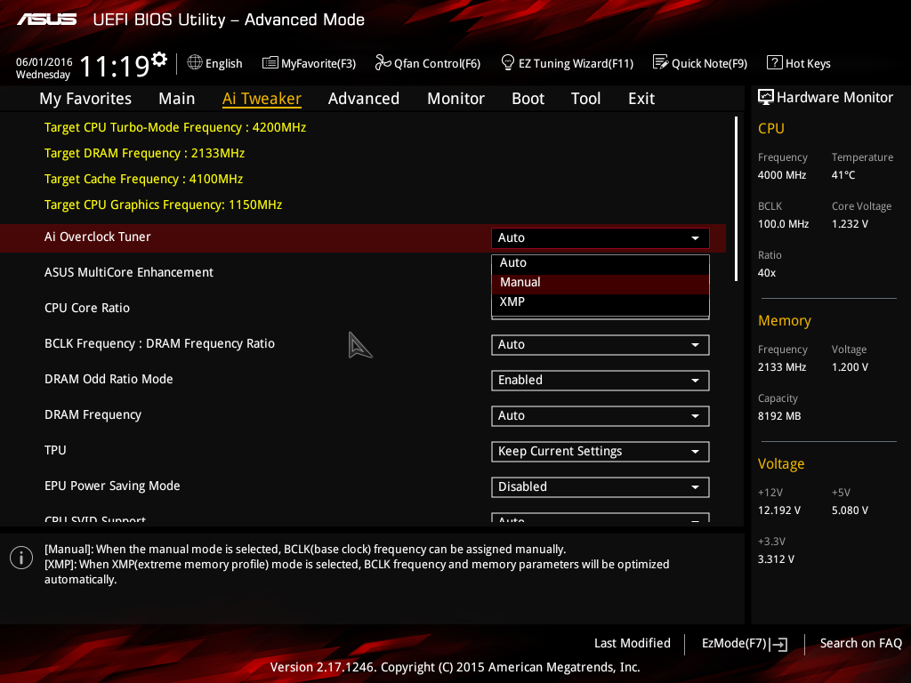Launch EZ Tuning Wizard lightbulb icon
The height and width of the screenshot is (683, 911).
tap(508, 62)
